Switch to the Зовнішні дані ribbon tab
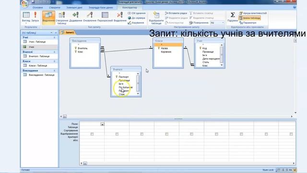The height and width of the screenshot is (173, 307). pyautogui.click(x=74, y=8)
